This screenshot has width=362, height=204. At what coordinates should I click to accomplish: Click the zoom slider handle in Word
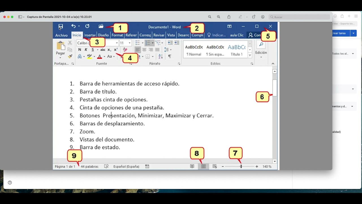(241, 167)
